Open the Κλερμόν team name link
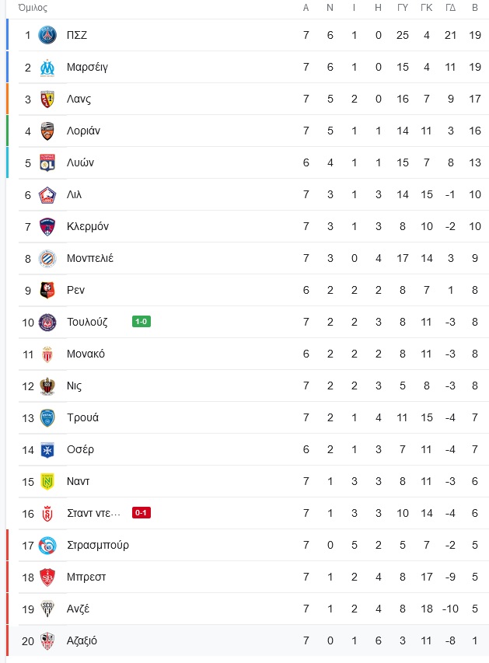 pos(88,227)
